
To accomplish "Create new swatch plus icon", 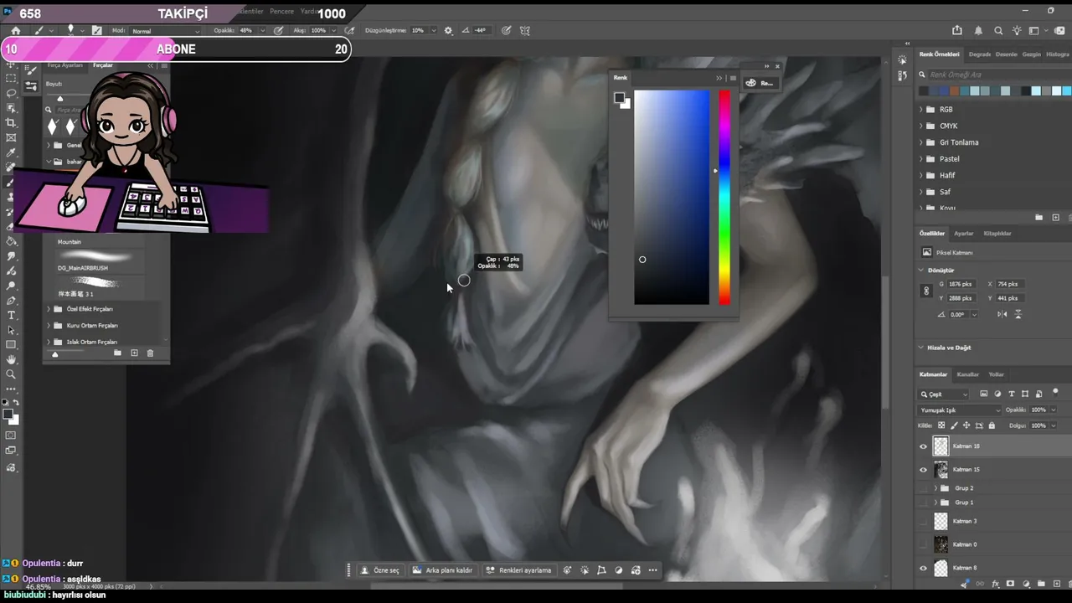I will [1055, 218].
